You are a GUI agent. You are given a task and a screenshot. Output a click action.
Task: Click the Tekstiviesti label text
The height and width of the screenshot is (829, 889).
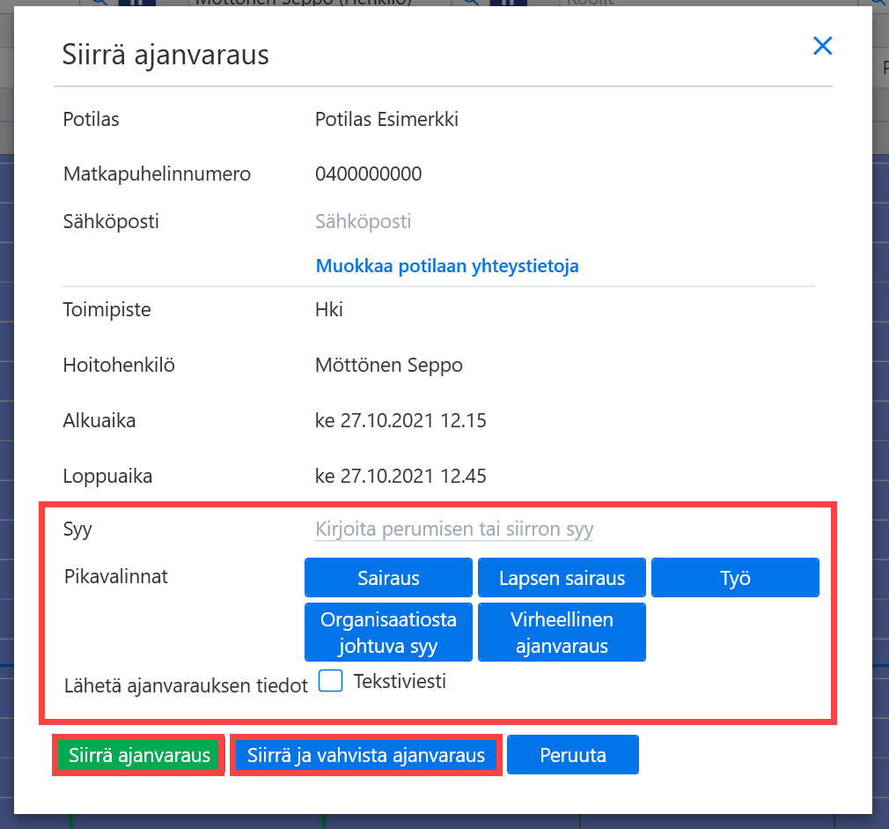click(400, 681)
